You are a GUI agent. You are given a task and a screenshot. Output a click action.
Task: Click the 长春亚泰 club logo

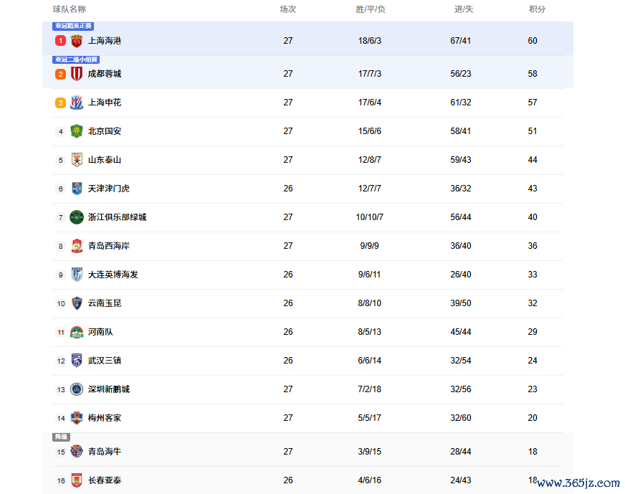[77, 480]
